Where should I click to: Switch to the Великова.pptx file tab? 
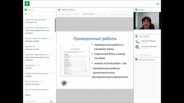coord(89,14)
